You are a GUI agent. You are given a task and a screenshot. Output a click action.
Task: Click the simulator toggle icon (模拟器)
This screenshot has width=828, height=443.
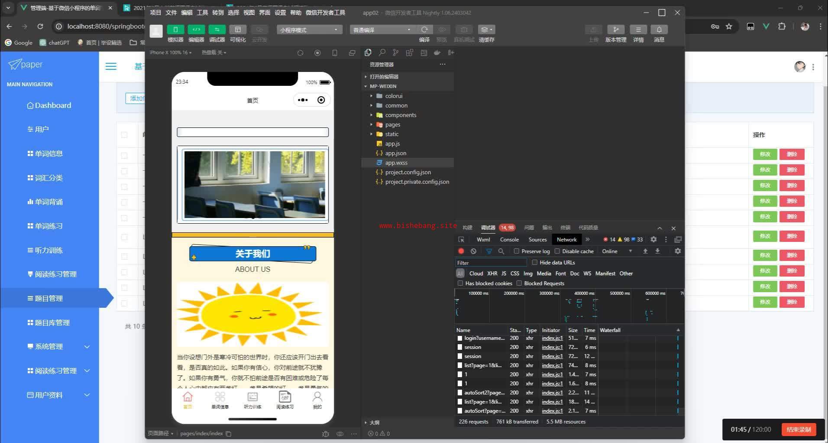175,29
